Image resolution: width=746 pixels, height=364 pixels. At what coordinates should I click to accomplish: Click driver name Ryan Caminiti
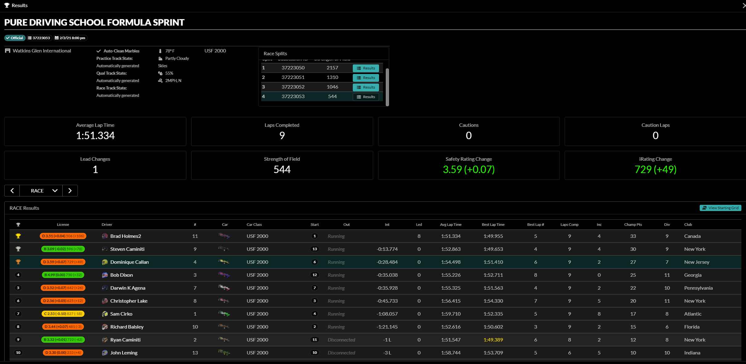click(x=125, y=340)
